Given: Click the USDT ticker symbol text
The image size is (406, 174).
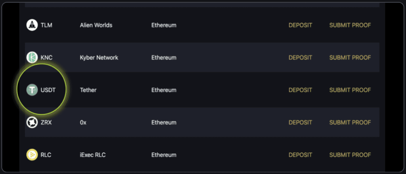Looking at the screenshot, I should [48, 90].
